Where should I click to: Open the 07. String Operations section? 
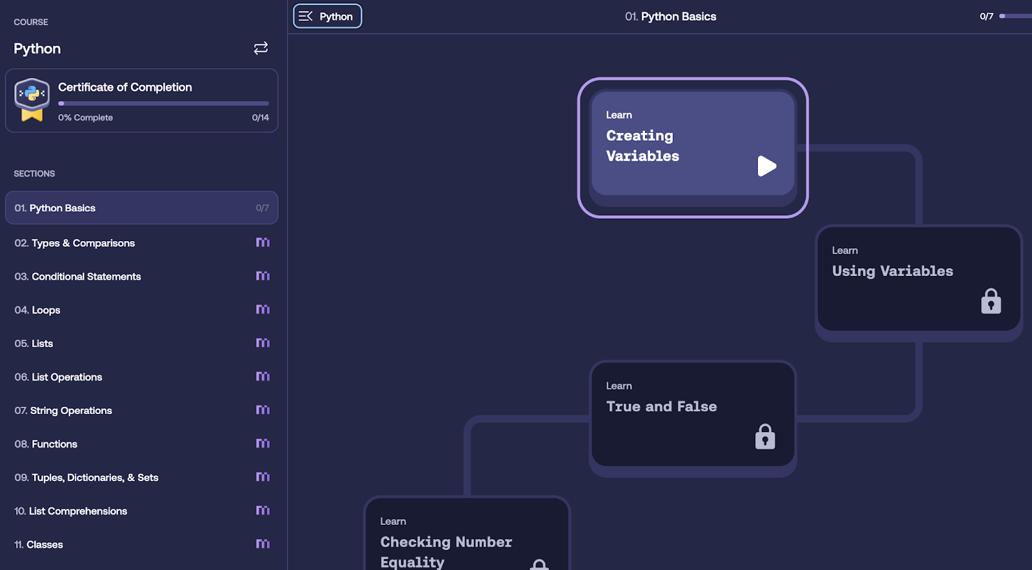click(142, 411)
